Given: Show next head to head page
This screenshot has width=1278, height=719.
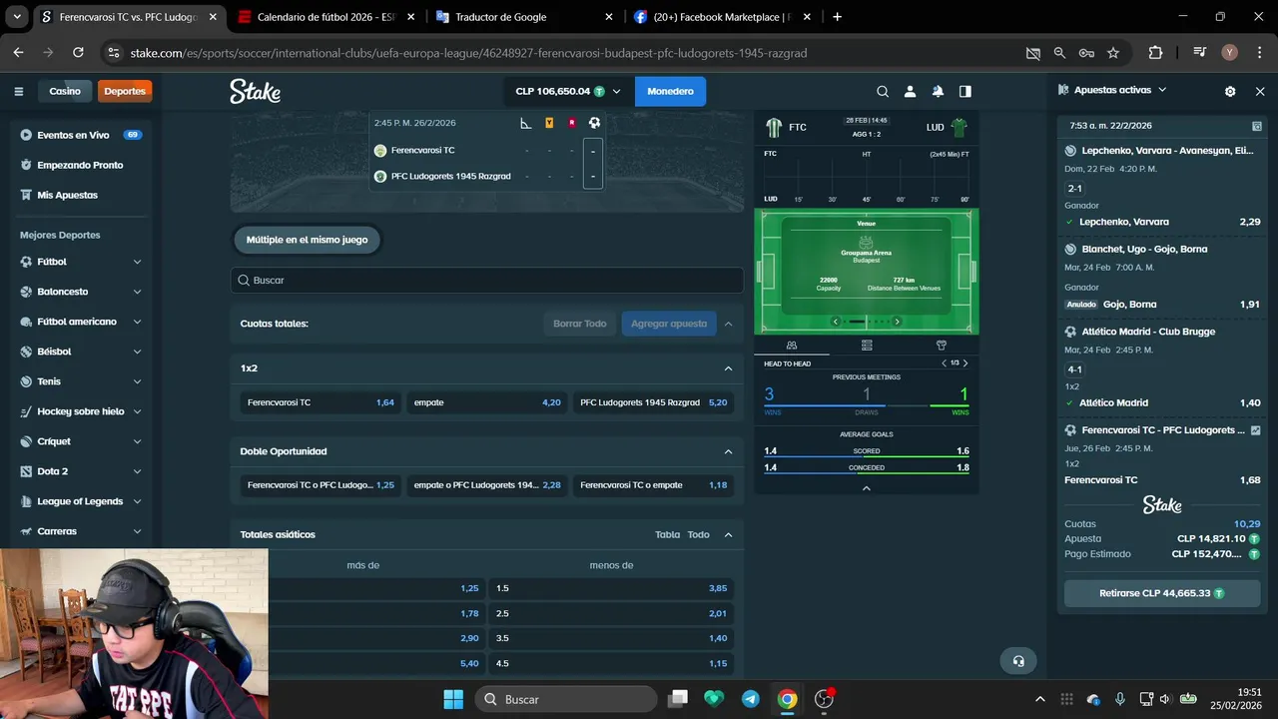Looking at the screenshot, I should 965,363.
